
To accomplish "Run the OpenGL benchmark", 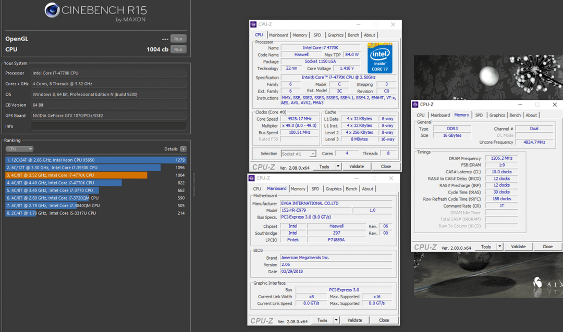I will coord(178,39).
